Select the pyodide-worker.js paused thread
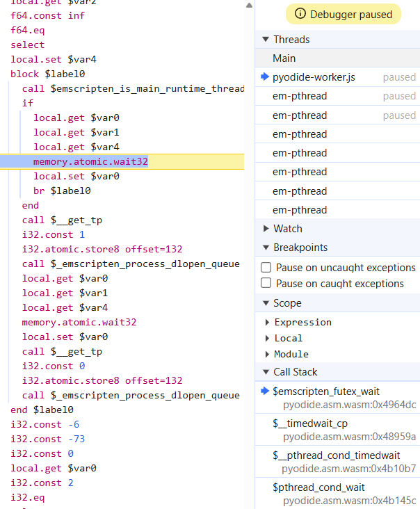This screenshot has height=509, width=420. [x=314, y=77]
